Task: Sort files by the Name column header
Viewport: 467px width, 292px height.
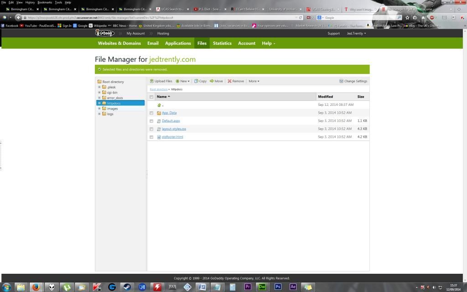Action: point(162,97)
